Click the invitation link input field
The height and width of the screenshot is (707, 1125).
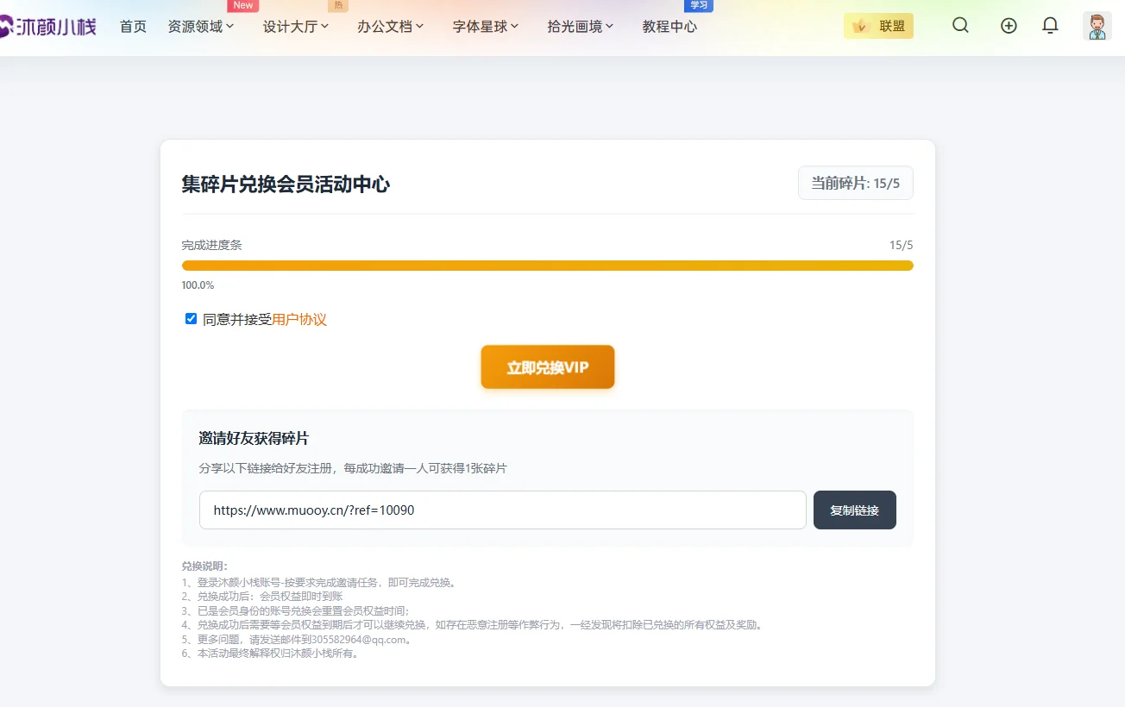tap(502, 510)
